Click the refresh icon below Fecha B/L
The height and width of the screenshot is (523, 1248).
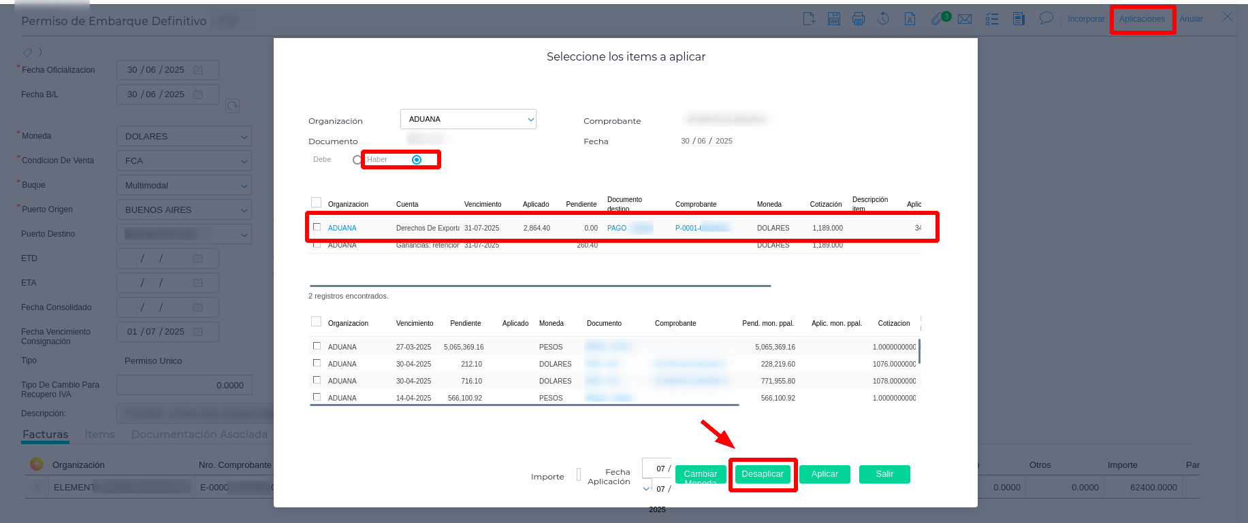pyautogui.click(x=232, y=106)
